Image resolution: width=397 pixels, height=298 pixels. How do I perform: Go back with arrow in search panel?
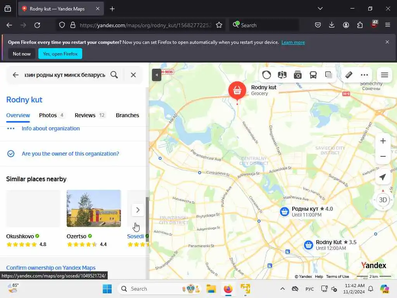(x=16, y=75)
